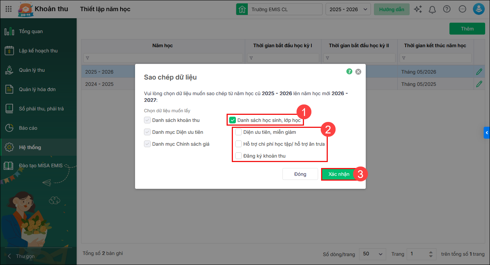The width and height of the screenshot is (490, 265).
Task: Check Diện ưu tiên, miễn giảm option
Action: coord(238,132)
